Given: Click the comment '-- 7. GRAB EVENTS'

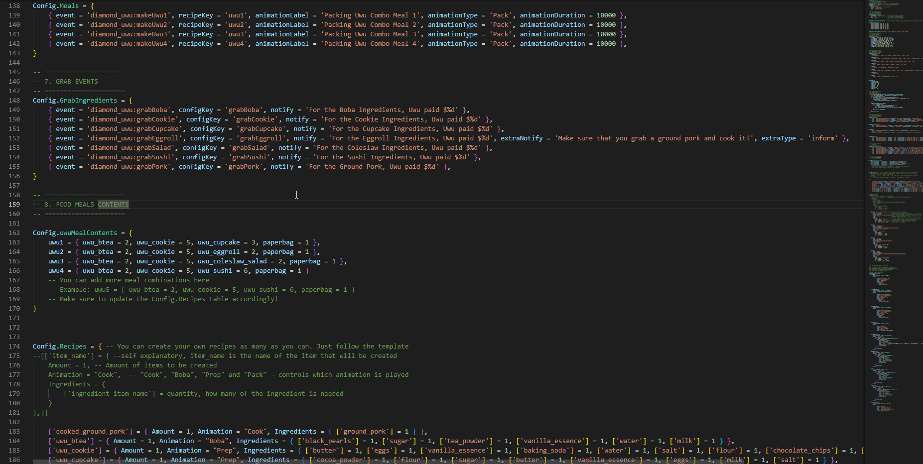Looking at the screenshot, I should pos(65,81).
